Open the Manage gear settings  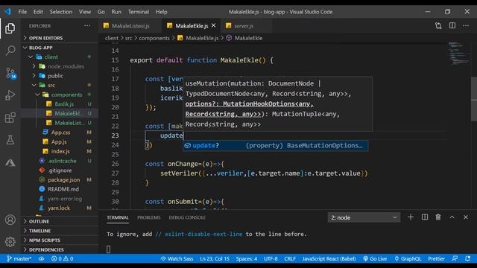(10, 241)
